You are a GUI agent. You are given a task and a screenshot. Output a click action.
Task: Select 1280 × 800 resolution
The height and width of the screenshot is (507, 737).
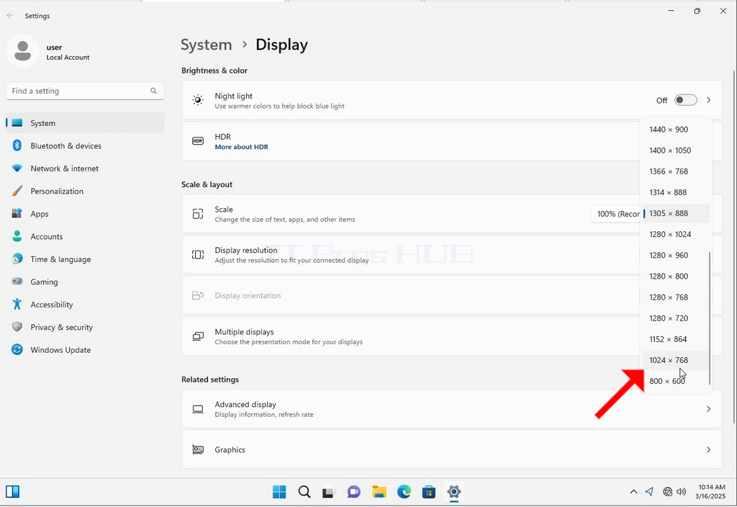[676, 276]
